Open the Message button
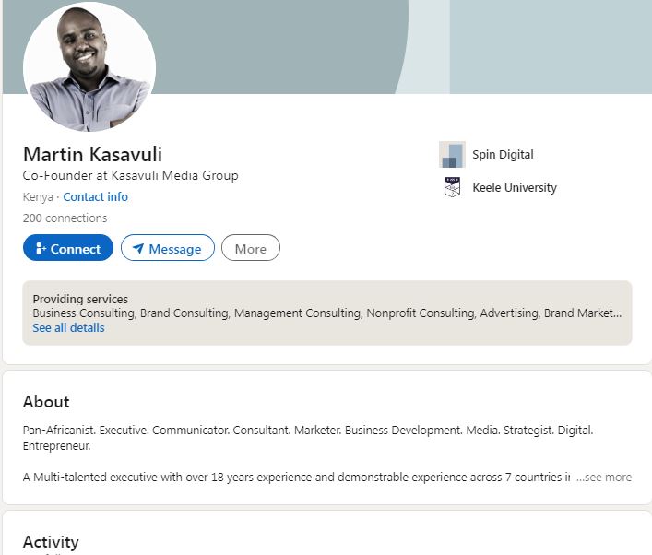The width and height of the screenshot is (652, 555). (x=168, y=248)
